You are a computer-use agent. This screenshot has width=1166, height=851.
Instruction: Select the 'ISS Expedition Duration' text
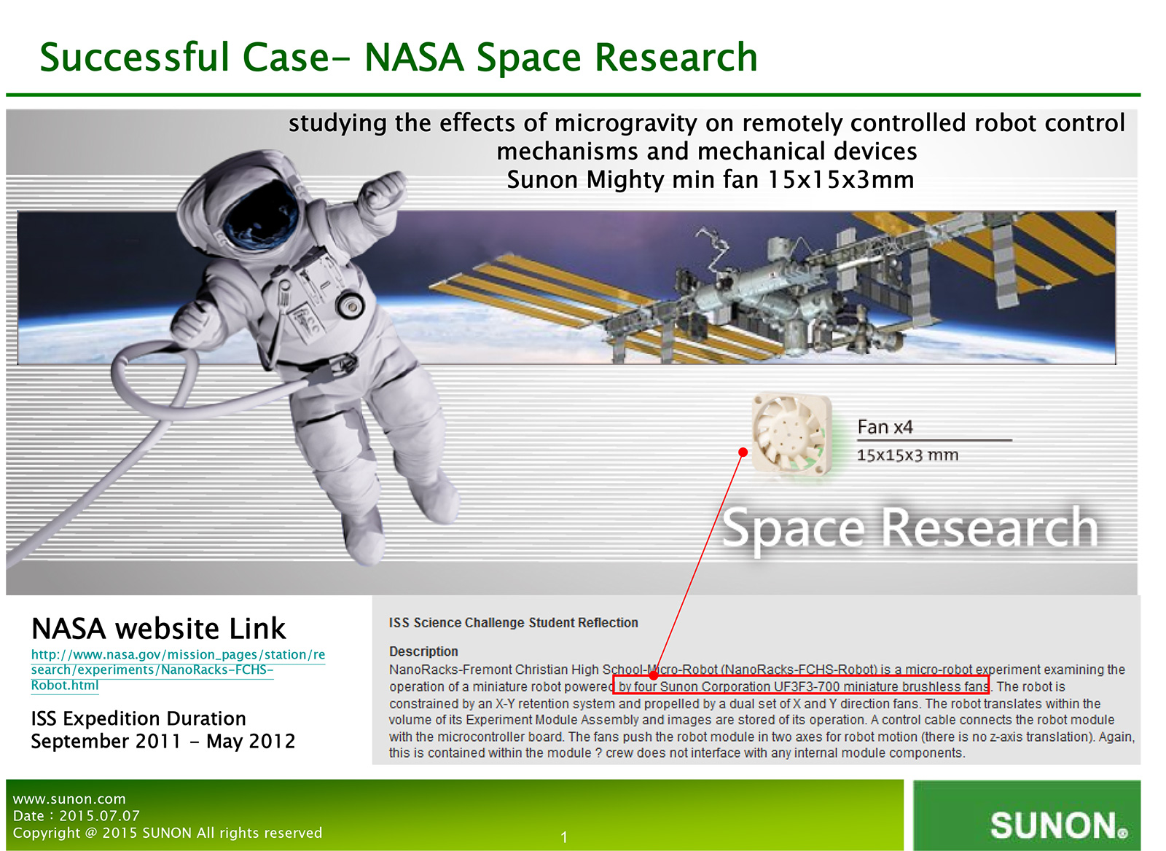coord(138,718)
